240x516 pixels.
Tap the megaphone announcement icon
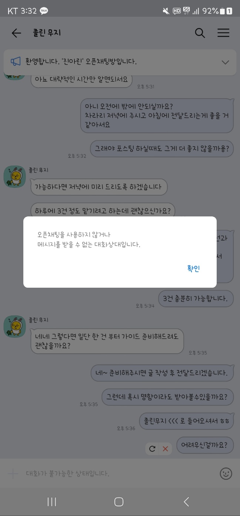(16, 62)
